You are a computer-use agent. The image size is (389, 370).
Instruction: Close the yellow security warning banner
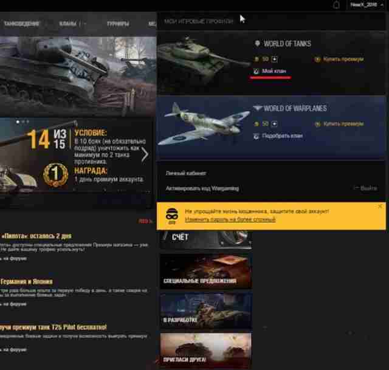coord(380,207)
